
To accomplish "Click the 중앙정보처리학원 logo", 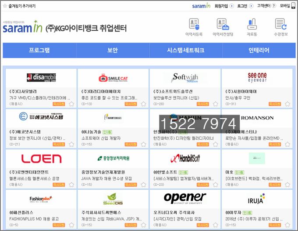I will pos(113,158).
